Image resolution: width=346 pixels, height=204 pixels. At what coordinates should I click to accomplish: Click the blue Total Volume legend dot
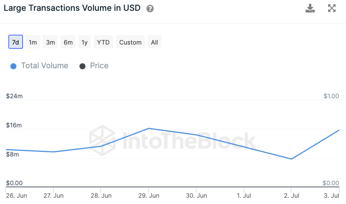click(x=13, y=66)
